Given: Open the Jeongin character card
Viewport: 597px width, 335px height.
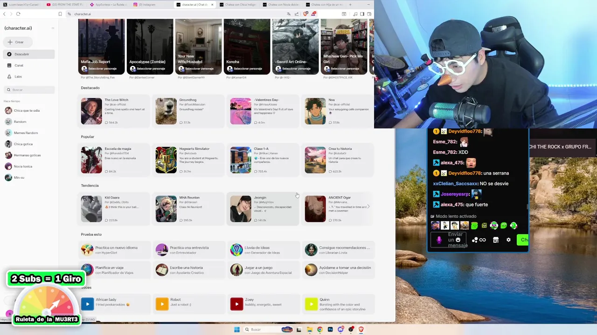Looking at the screenshot, I should [264, 208].
